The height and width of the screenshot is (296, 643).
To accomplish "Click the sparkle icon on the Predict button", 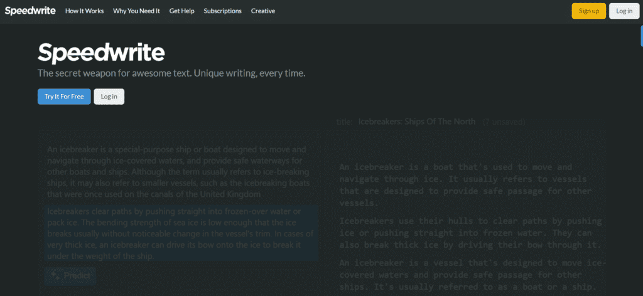I will (55, 275).
